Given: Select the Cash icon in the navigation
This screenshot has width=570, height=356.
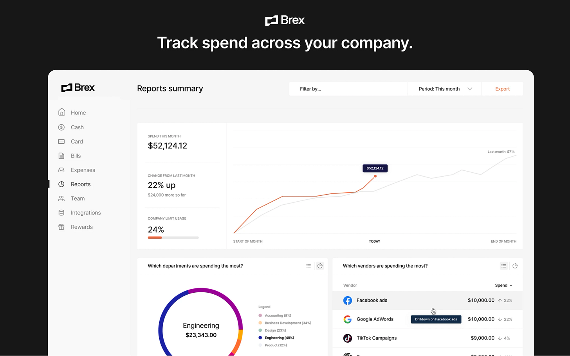Looking at the screenshot, I should pyautogui.click(x=62, y=127).
